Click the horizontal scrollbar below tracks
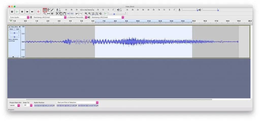The image size is (260, 121). click(x=119, y=99)
